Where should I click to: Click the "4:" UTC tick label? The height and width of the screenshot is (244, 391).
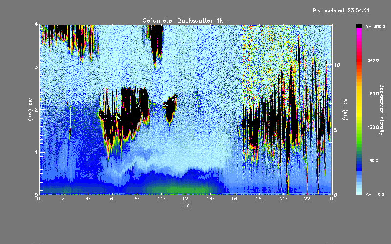pyautogui.click(x=88, y=199)
